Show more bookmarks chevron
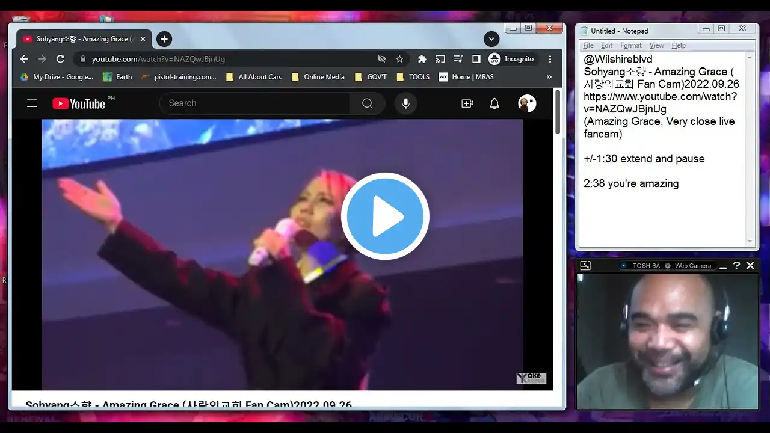 [549, 77]
